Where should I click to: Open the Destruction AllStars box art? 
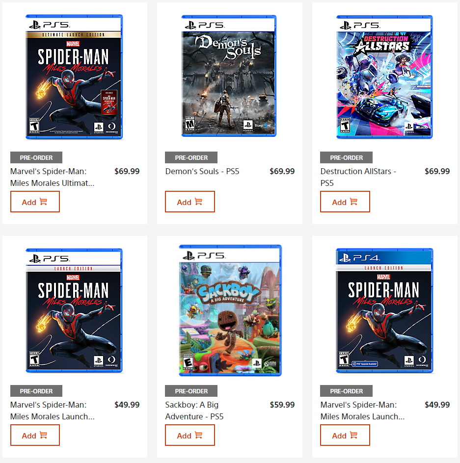coord(384,77)
